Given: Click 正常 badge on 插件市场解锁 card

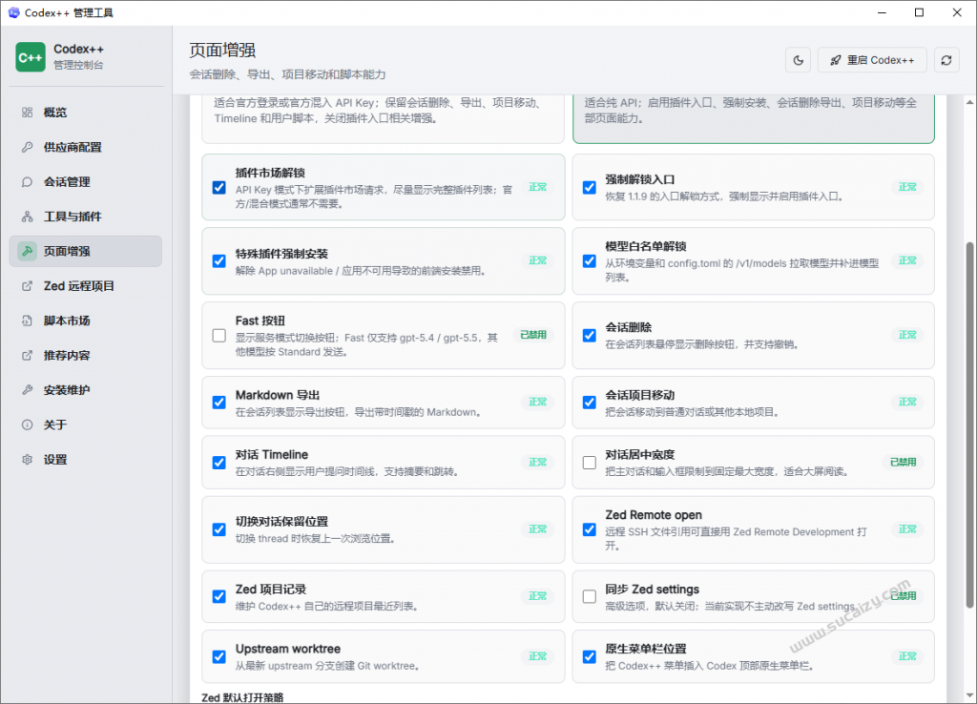Looking at the screenshot, I should coord(538,187).
